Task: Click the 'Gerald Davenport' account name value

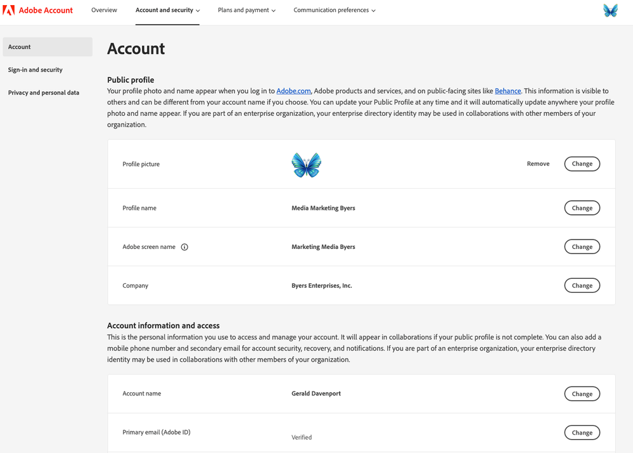Action: pyautogui.click(x=316, y=393)
